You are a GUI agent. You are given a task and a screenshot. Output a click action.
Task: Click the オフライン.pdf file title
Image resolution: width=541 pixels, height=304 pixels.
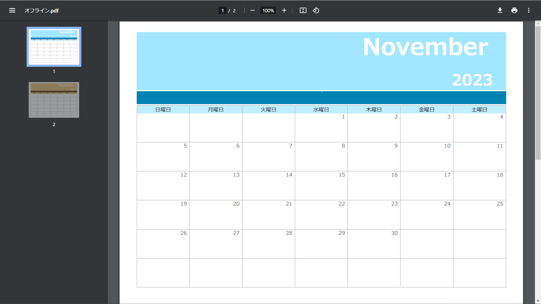(x=41, y=11)
